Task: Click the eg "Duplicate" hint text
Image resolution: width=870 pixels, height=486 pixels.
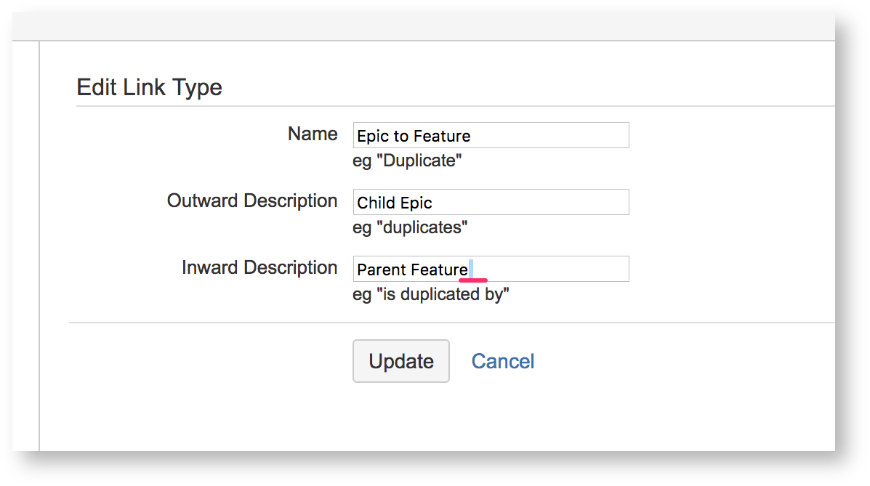Action: point(407,161)
